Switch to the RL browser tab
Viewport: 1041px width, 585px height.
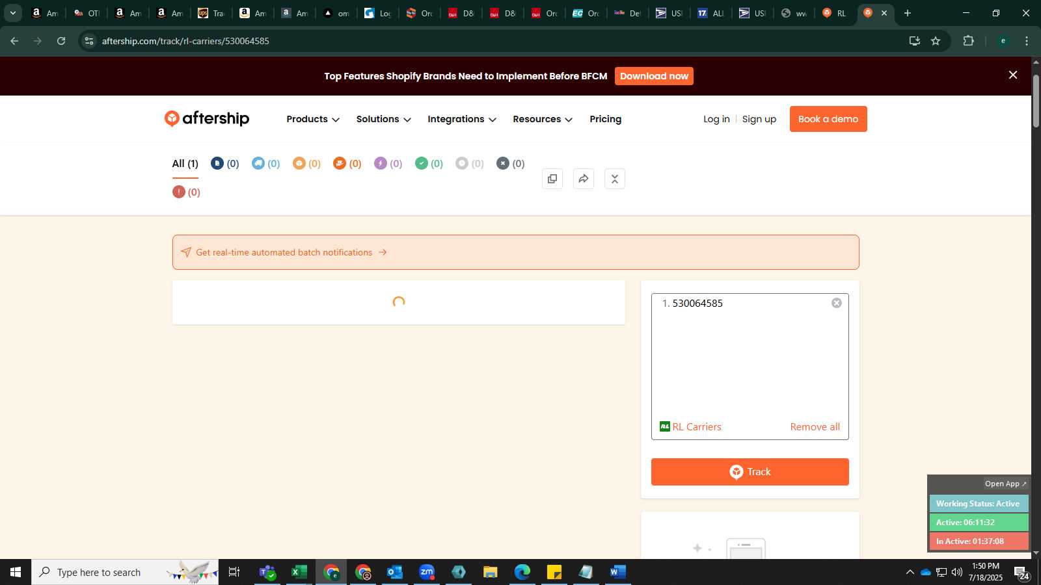click(x=835, y=13)
